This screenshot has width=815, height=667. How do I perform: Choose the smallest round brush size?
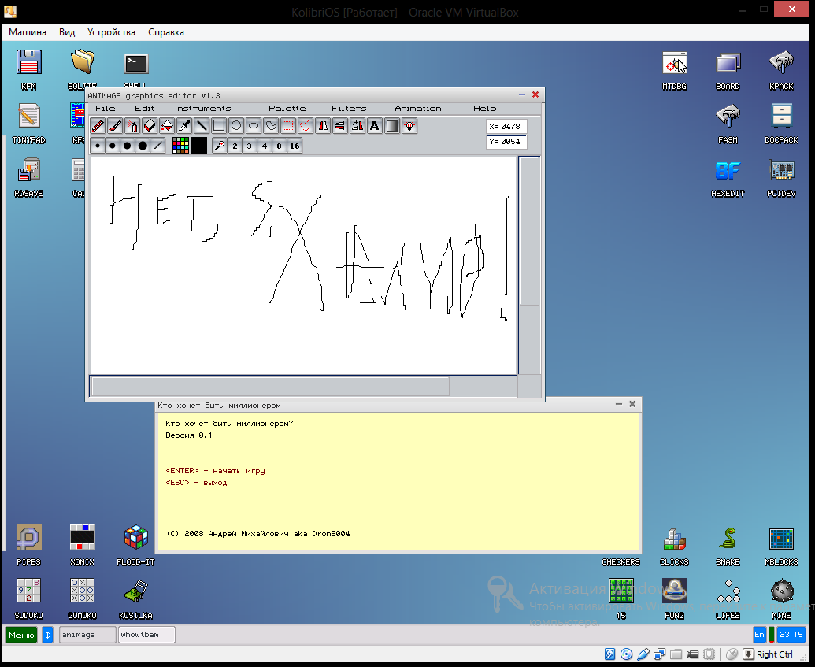coord(97,146)
